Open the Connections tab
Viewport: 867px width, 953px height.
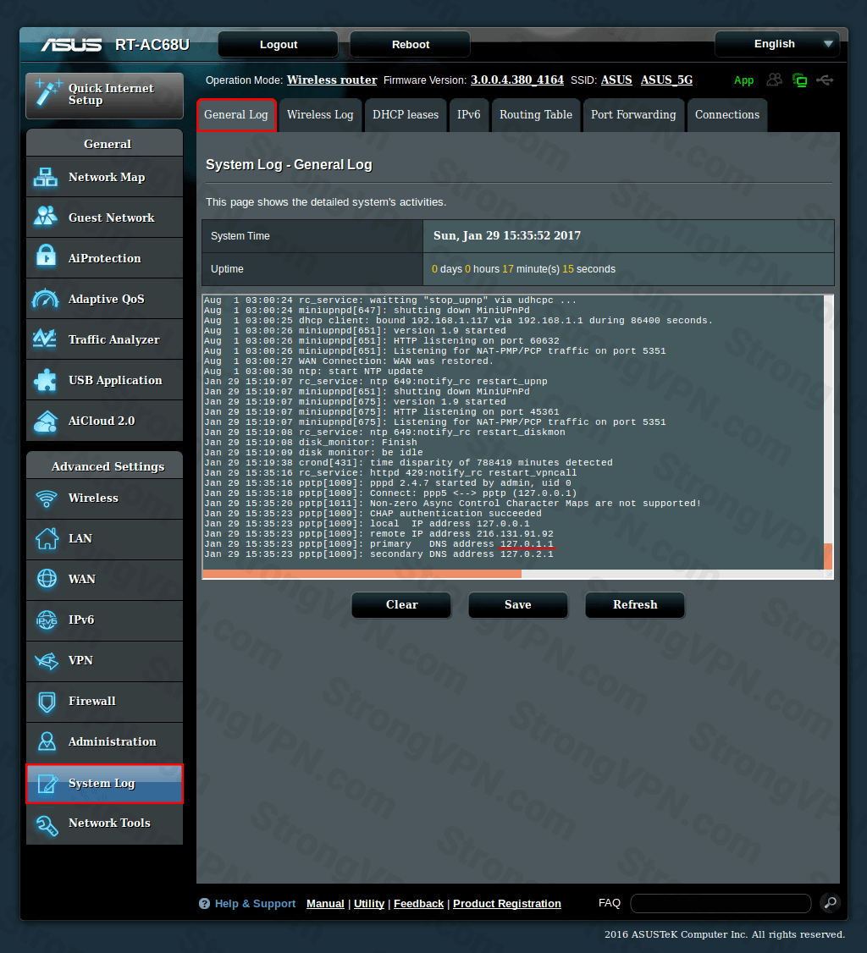pyautogui.click(x=727, y=115)
